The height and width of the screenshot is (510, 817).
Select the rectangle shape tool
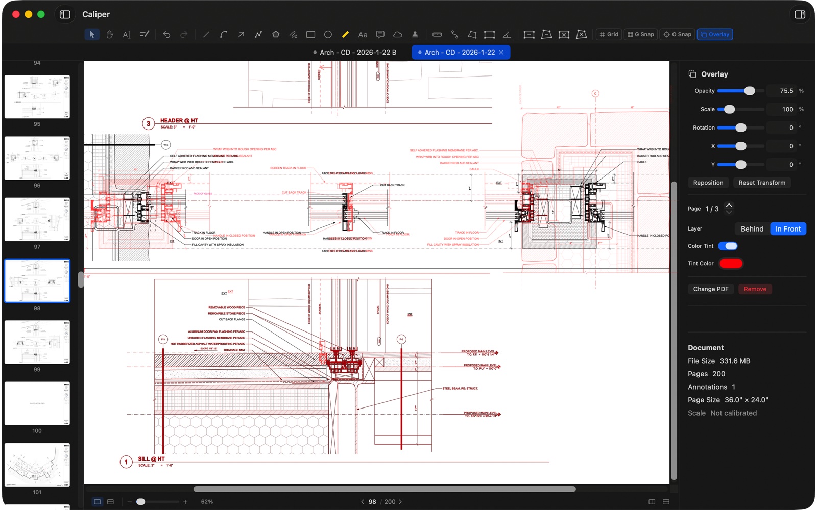click(x=310, y=35)
